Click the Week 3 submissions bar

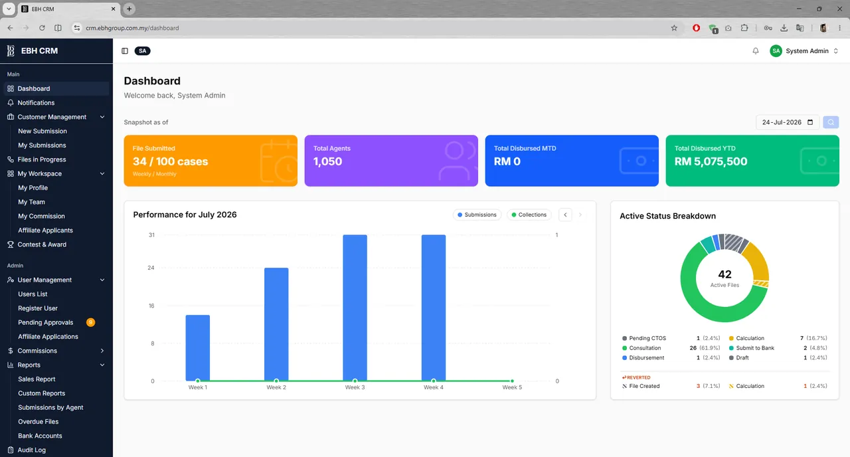click(355, 308)
